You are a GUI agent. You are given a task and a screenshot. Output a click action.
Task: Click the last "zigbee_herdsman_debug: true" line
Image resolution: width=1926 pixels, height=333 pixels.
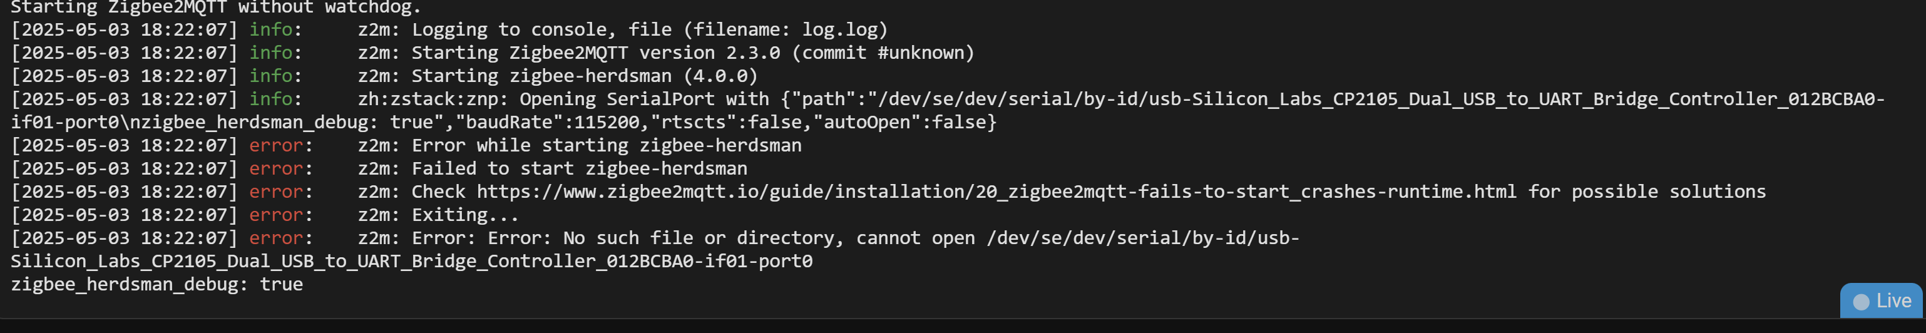click(x=157, y=284)
